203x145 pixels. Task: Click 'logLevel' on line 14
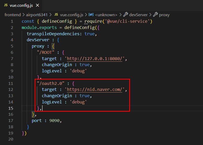(x=52, y=102)
